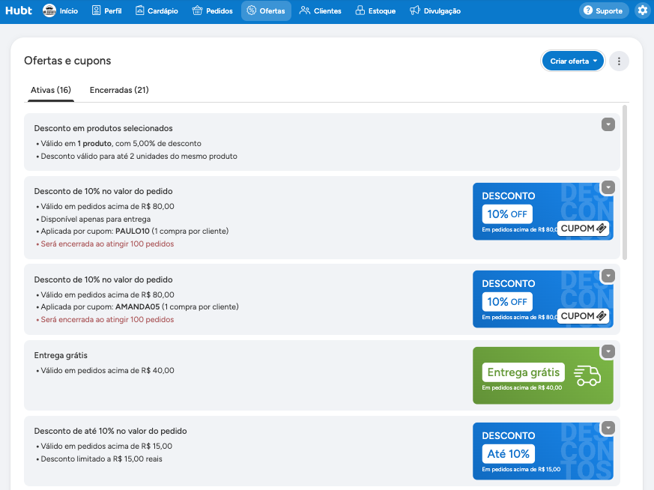Open the Criar oferta dropdown
This screenshot has width=654, height=490.
[x=573, y=61]
